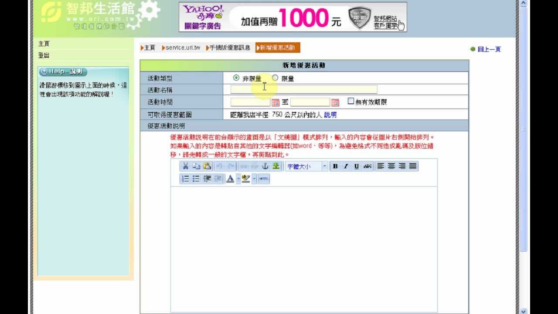Click the Redo arrow icon
The image size is (558, 314).
tap(231, 166)
